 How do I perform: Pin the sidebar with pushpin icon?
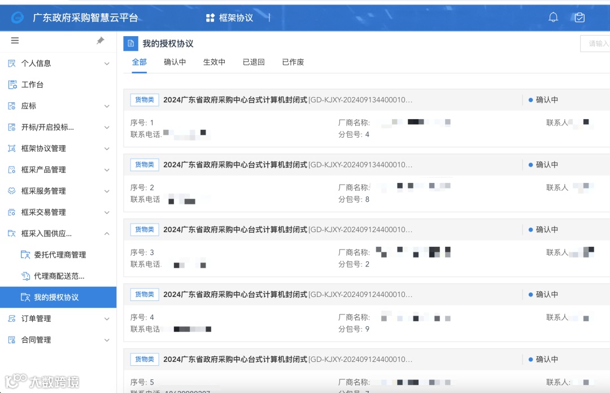(x=101, y=41)
